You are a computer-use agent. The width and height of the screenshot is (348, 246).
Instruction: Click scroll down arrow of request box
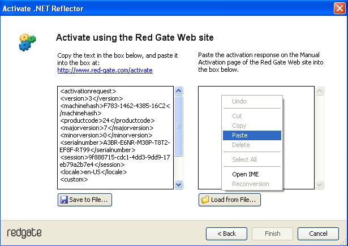tap(179, 184)
